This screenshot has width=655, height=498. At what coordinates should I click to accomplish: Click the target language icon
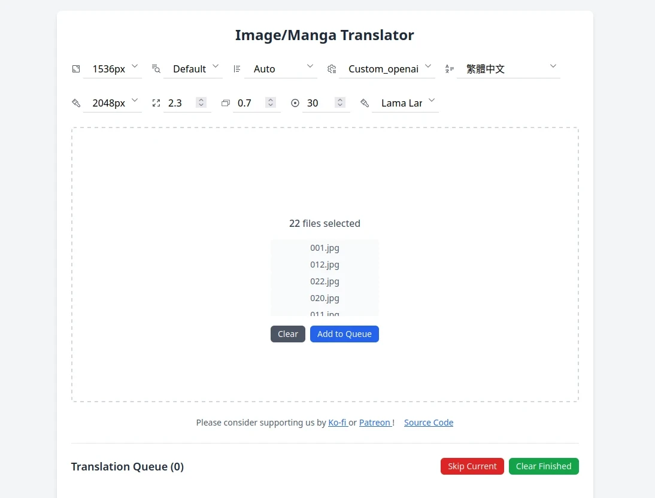[x=450, y=69]
